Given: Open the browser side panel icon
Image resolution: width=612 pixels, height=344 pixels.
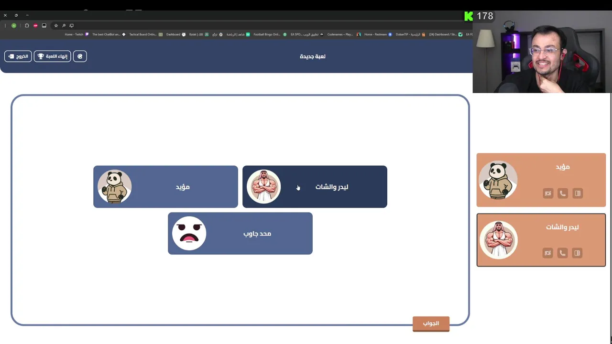Looking at the screenshot, I should [44, 26].
